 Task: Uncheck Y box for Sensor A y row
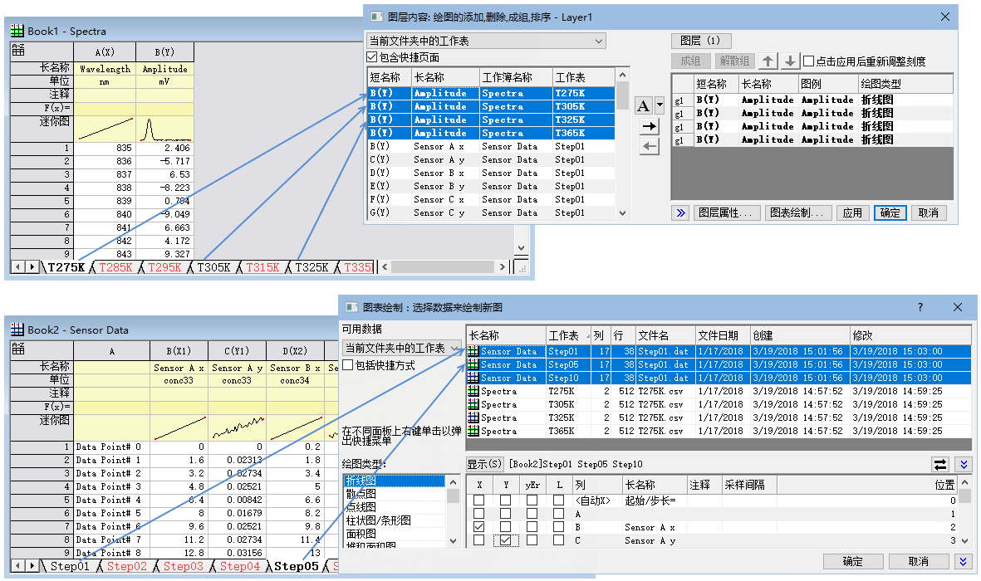click(x=506, y=540)
